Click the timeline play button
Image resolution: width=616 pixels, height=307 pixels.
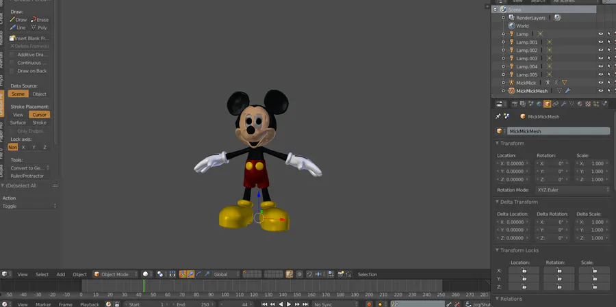(289, 304)
